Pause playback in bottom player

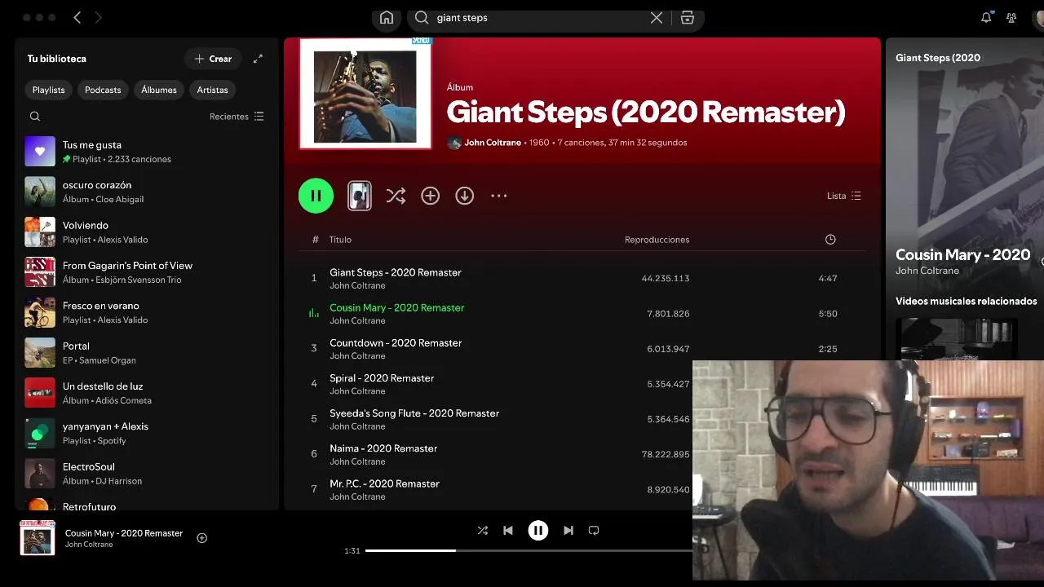tap(538, 531)
